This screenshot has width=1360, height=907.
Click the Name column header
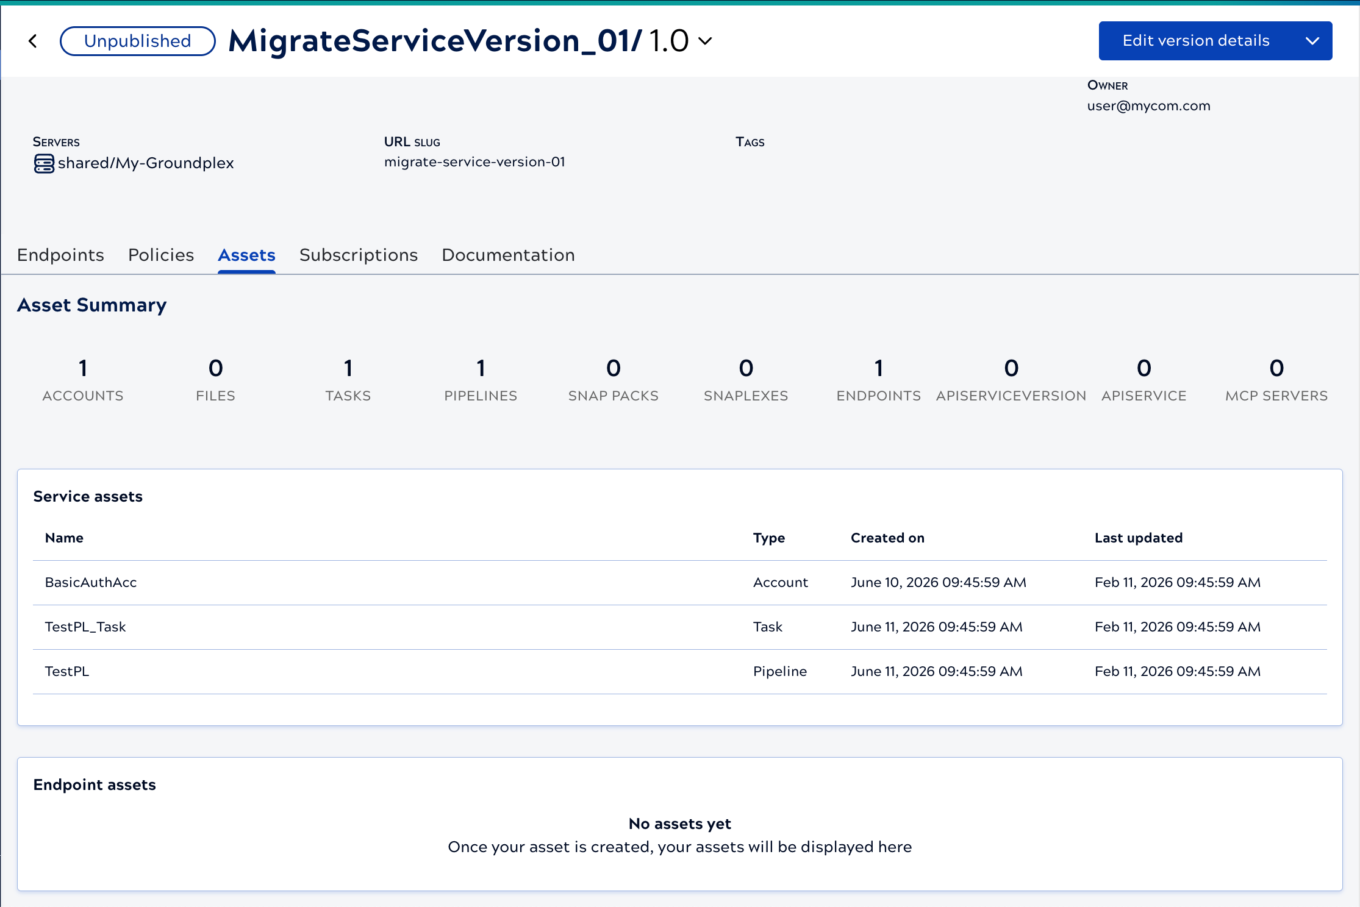tap(64, 538)
